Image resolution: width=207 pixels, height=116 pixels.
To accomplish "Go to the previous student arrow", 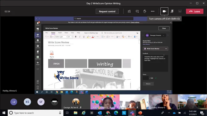I will [143, 35].
